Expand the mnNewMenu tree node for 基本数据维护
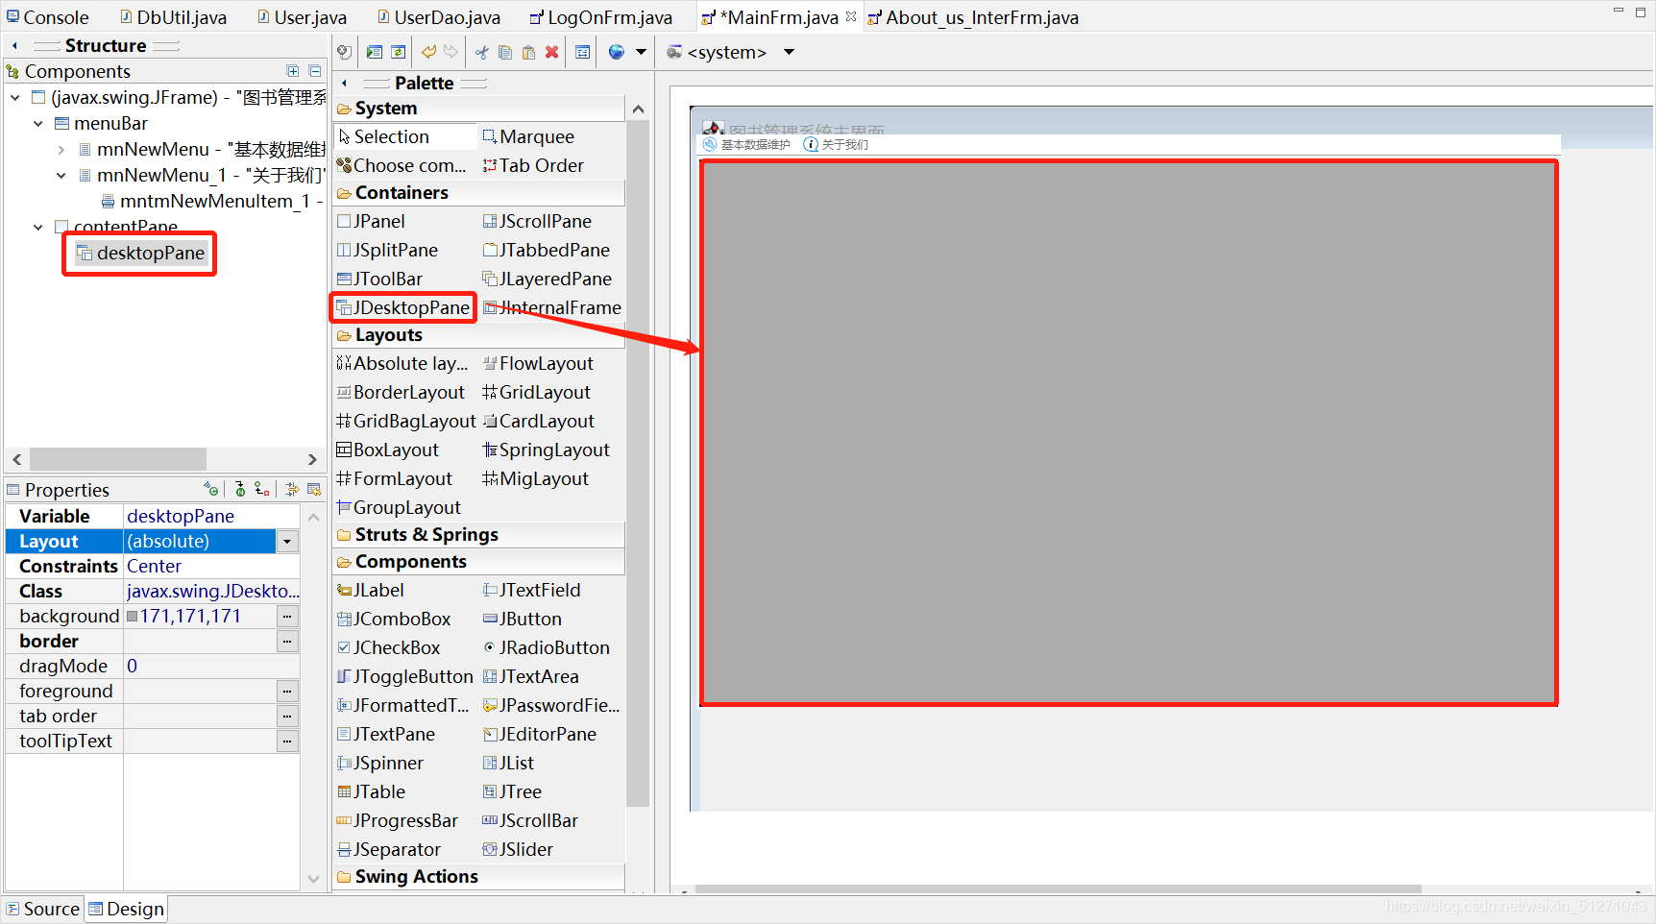The width and height of the screenshot is (1656, 924). pyautogui.click(x=61, y=149)
